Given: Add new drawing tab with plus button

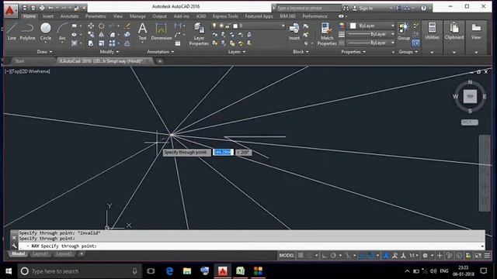Looking at the screenshot, I should (x=160, y=61).
